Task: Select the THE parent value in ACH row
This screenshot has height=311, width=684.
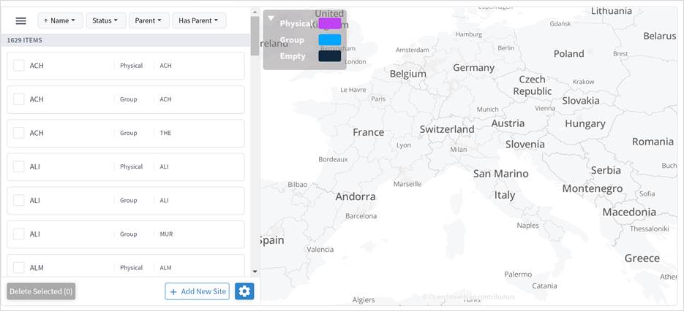Action: click(165, 133)
